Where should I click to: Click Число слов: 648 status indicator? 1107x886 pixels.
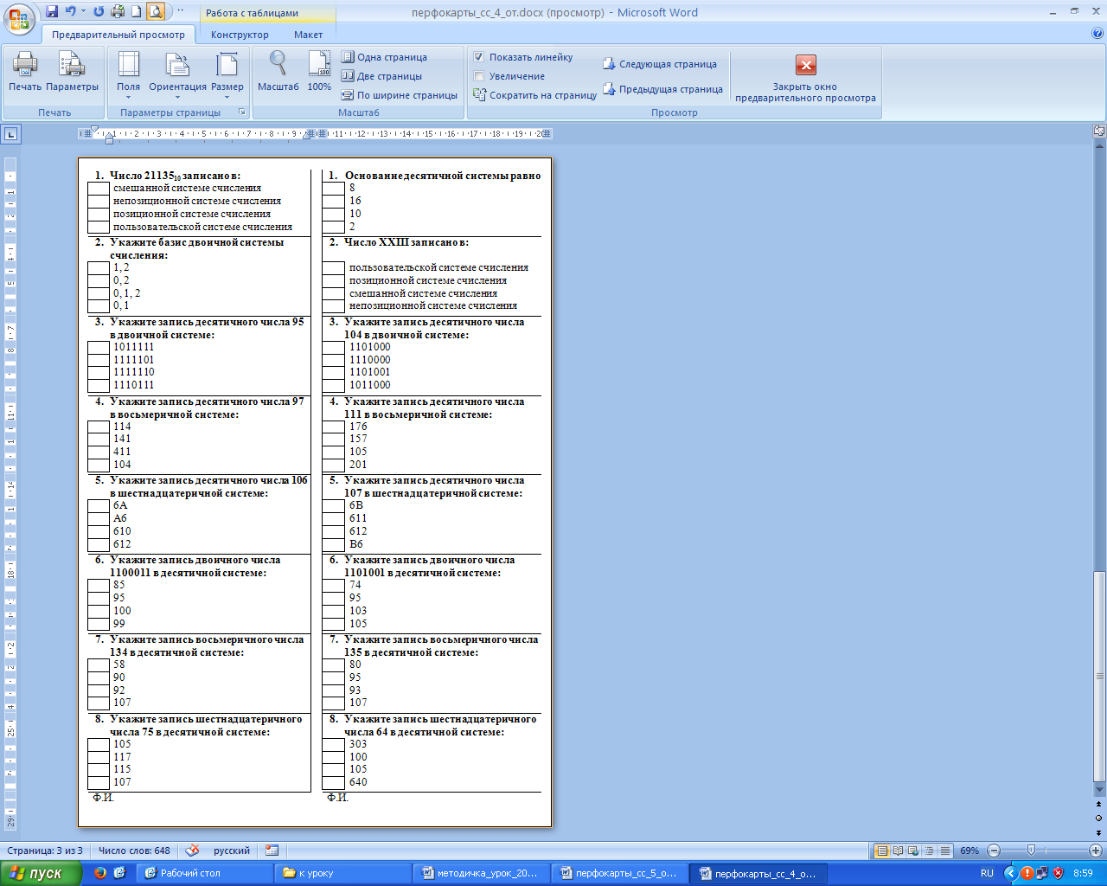pyautogui.click(x=134, y=851)
